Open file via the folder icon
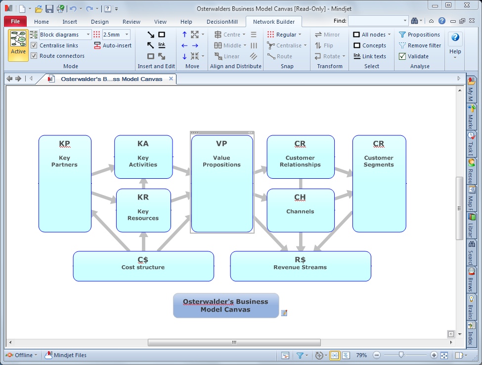The width and height of the screenshot is (482, 365). (x=39, y=8)
